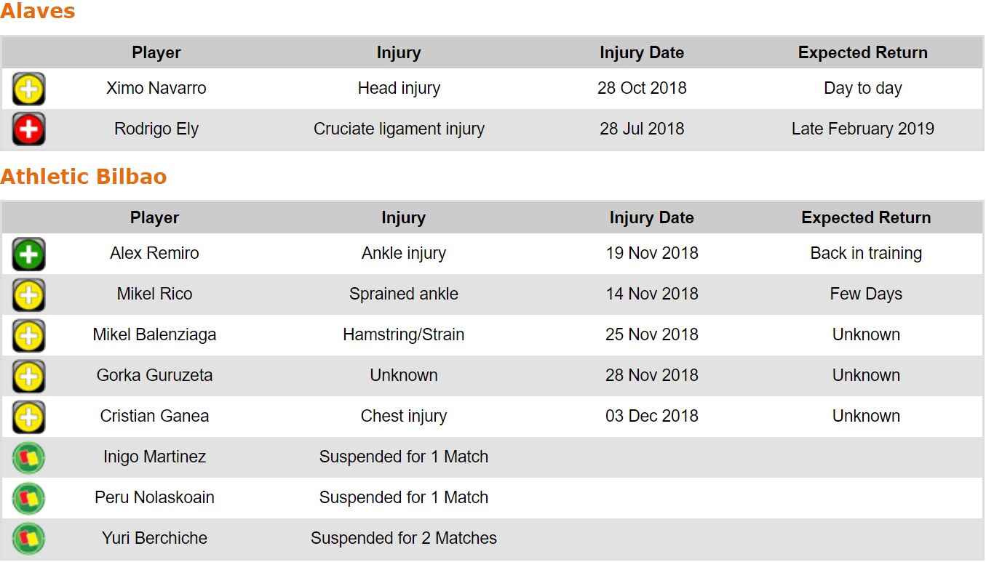Click suspension card icon beside Yuri Berchiche
The height and width of the screenshot is (562, 986).
28,539
